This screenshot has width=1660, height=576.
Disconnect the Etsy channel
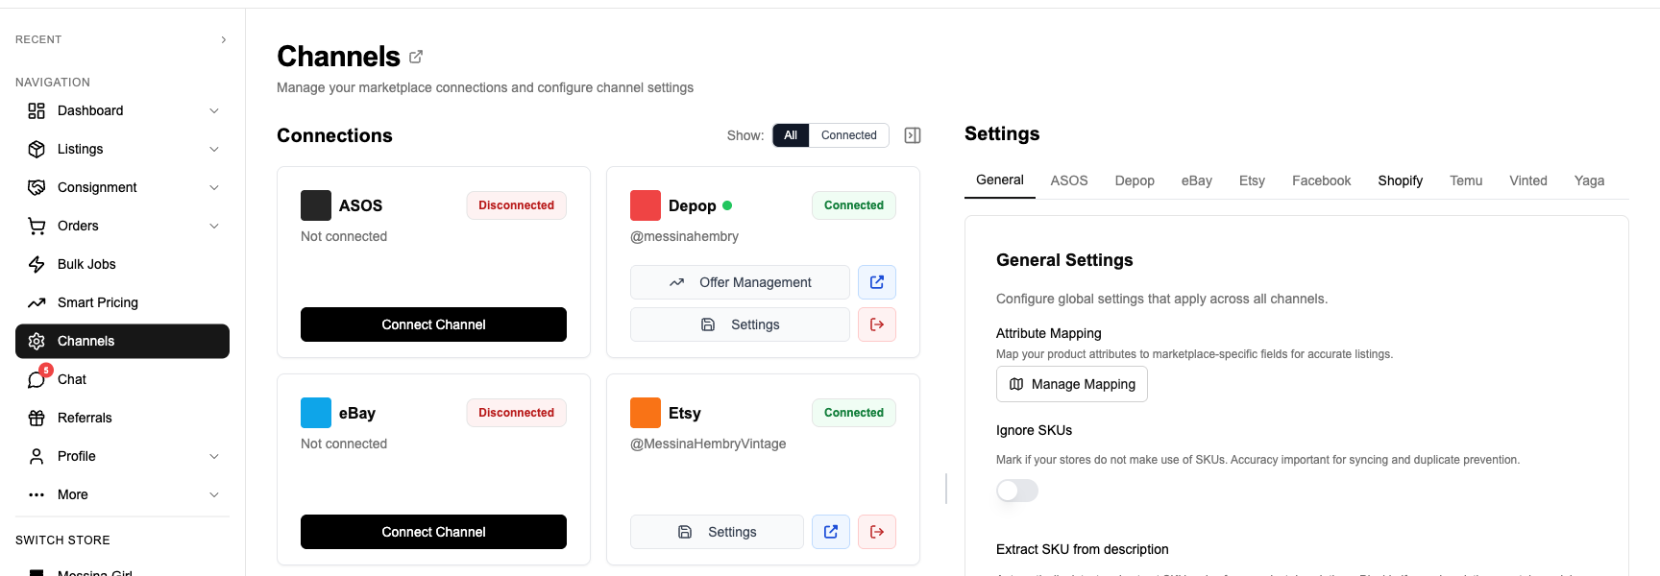[x=876, y=532]
